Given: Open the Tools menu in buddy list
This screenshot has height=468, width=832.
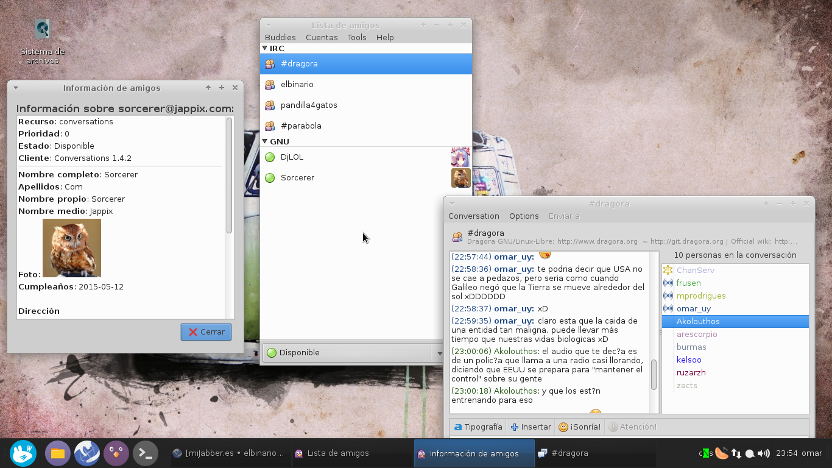Looking at the screenshot, I should point(357,37).
